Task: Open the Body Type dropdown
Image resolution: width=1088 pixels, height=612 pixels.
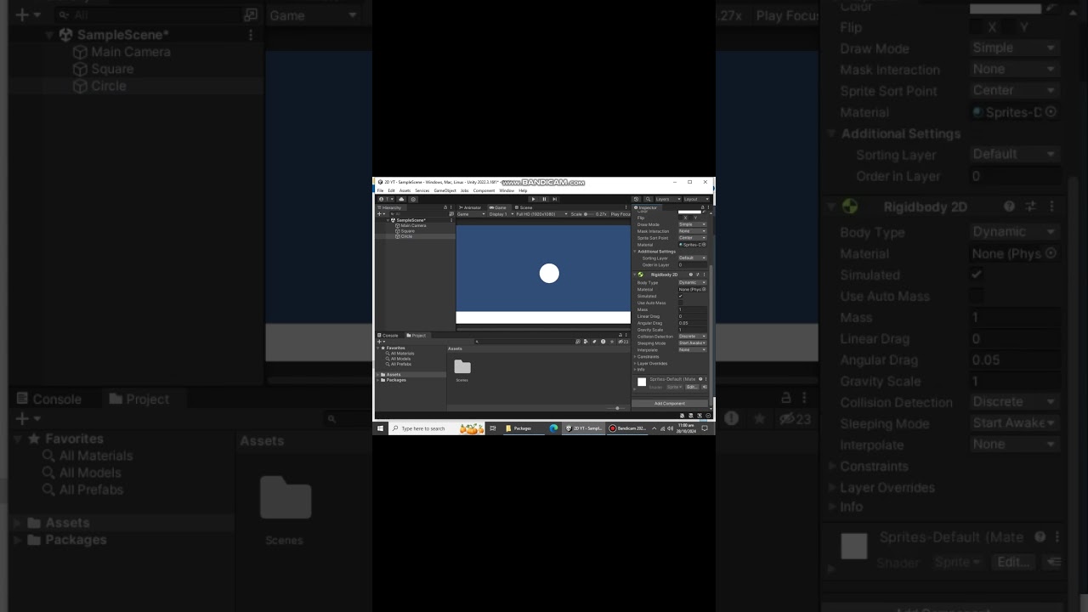Action: (x=693, y=282)
